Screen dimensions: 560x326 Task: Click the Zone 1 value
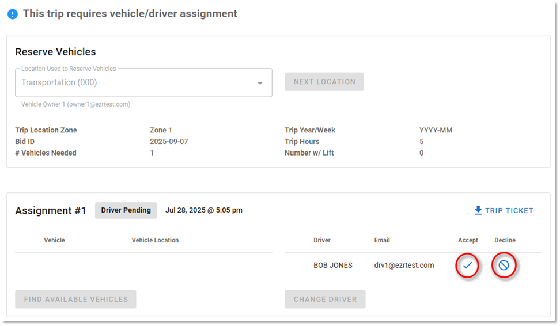pyautogui.click(x=161, y=130)
